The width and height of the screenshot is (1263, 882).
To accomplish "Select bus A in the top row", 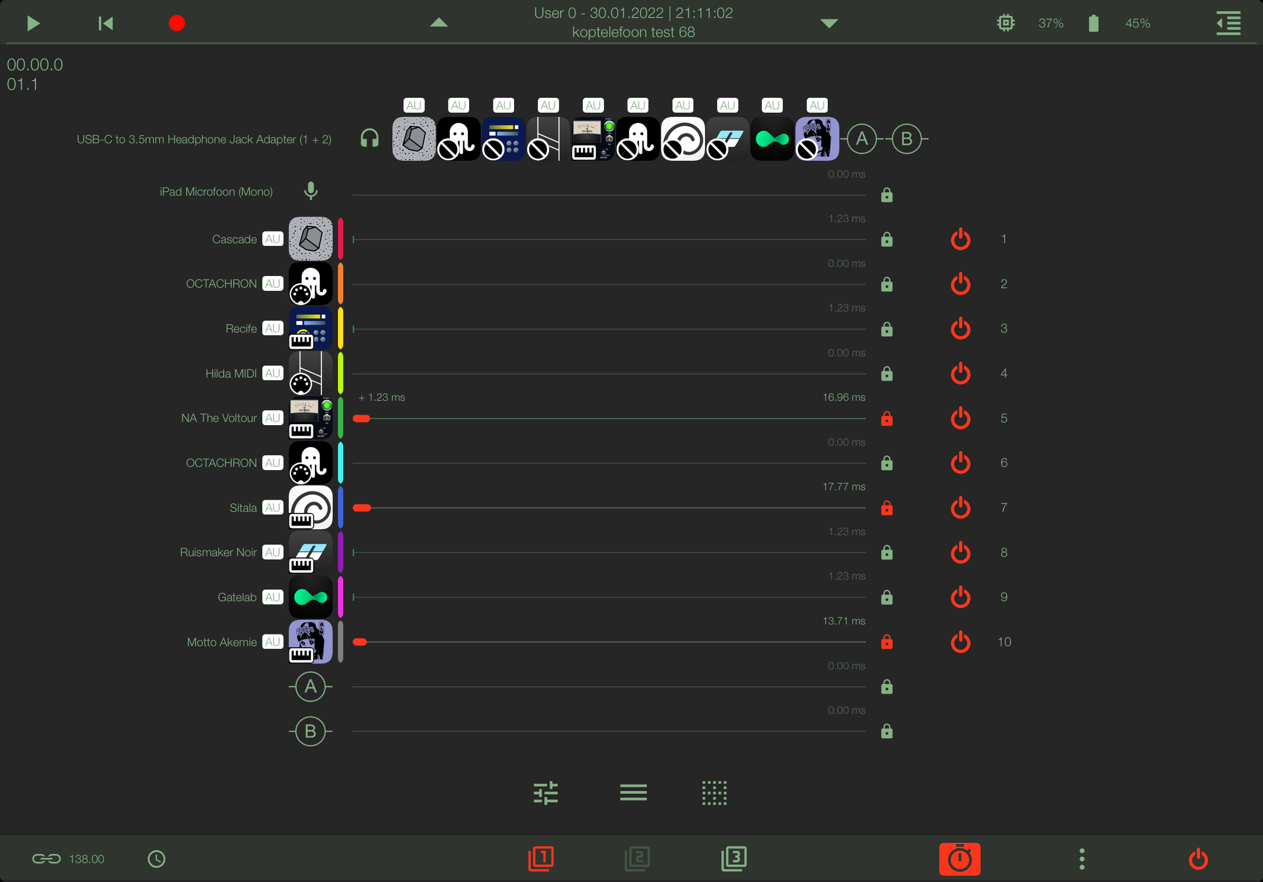I will [x=862, y=139].
